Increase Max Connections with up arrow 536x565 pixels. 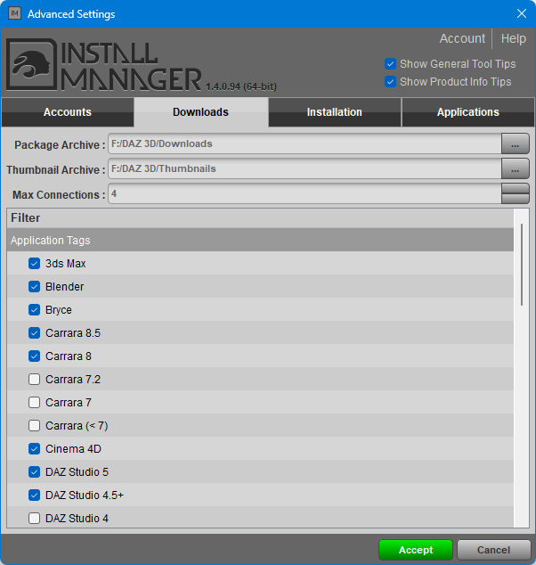(x=515, y=188)
